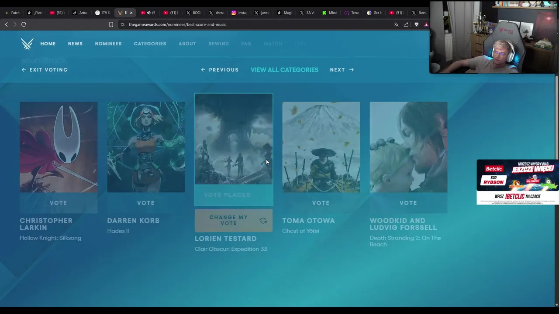Switch to the Mlod Kick tab
The image size is (559, 314).
coord(330,13)
